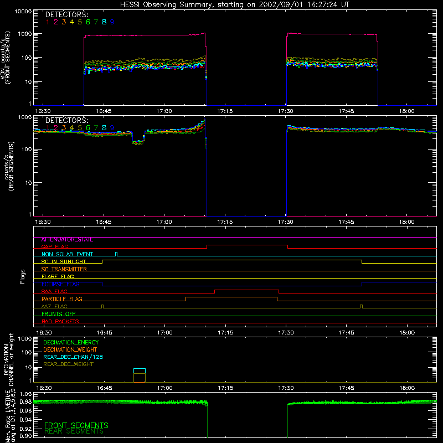Click the NON_SOLAR_EVENT spike on the cyan line
This screenshot has width=443, height=443.
coord(116,254)
